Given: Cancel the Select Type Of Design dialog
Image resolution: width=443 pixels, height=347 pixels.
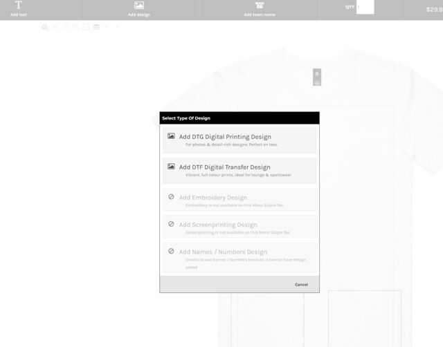Looking at the screenshot, I should (x=301, y=284).
